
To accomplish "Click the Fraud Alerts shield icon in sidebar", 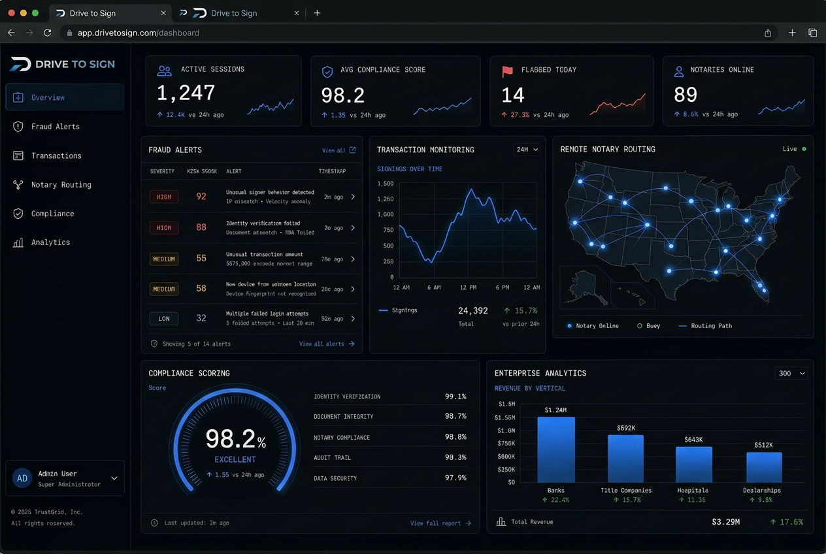I will coord(18,126).
